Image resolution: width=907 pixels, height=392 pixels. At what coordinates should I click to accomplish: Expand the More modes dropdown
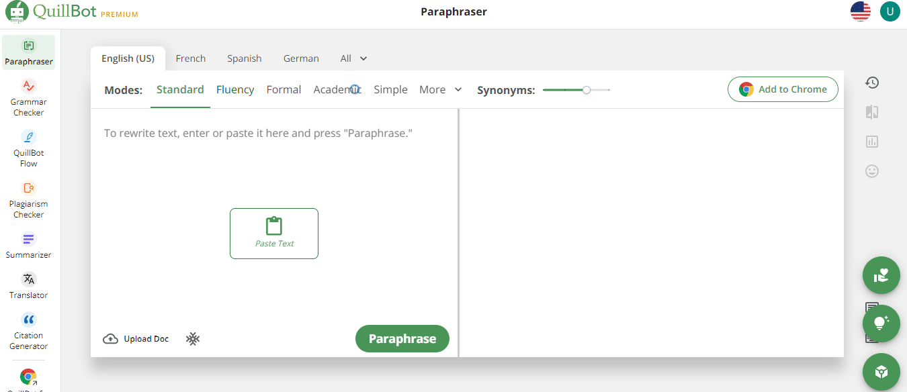pyautogui.click(x=441, y=89)
